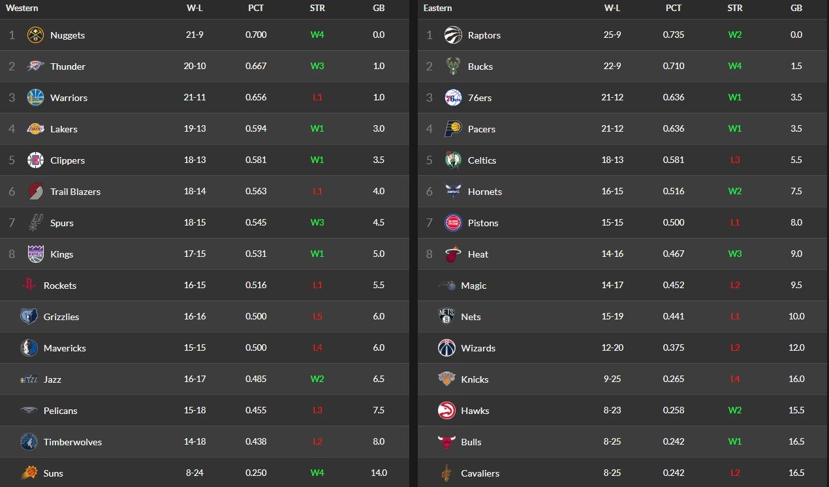Click the Nuggets team logo
829x487 pixels.
pyautogui.click(x=35, y=35)
